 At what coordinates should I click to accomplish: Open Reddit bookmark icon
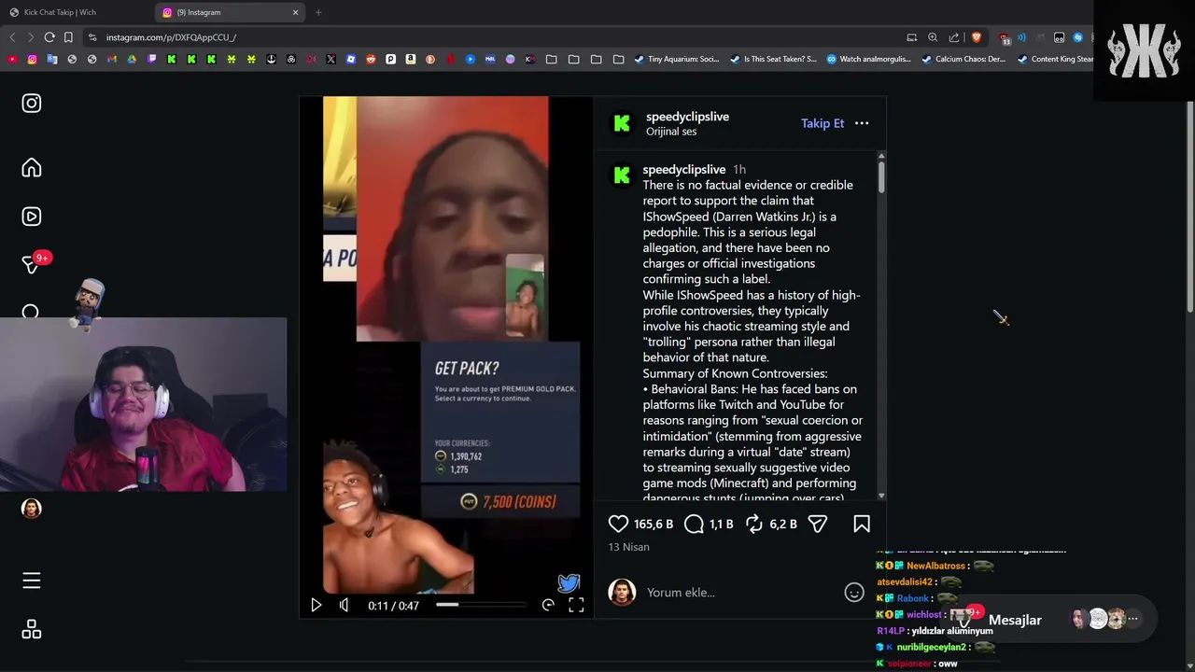[x=371, y=59]
